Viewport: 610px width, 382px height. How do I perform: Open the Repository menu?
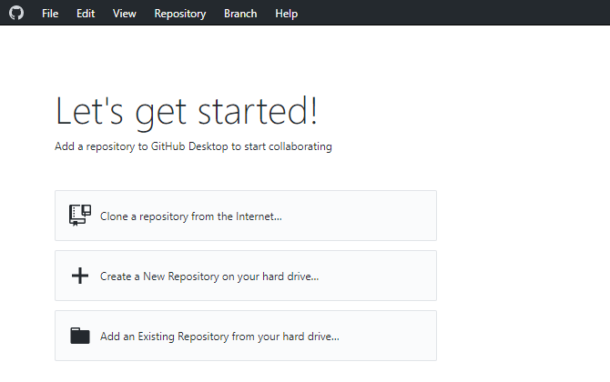[180, 14]
